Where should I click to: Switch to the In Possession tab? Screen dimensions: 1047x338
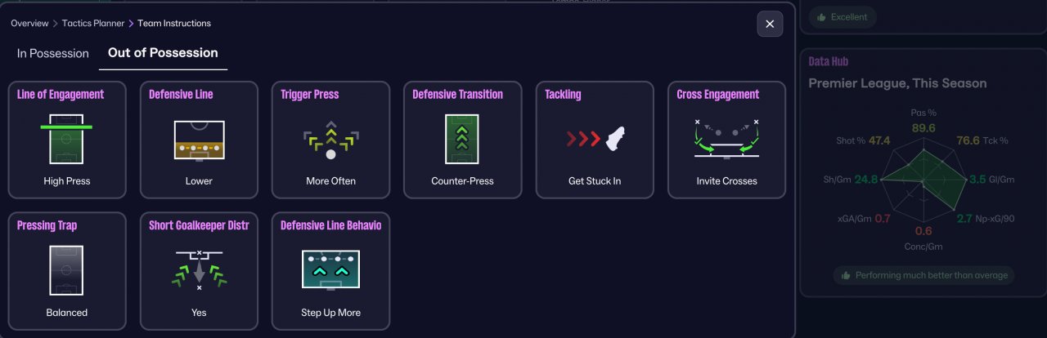(x=53, y=53)
